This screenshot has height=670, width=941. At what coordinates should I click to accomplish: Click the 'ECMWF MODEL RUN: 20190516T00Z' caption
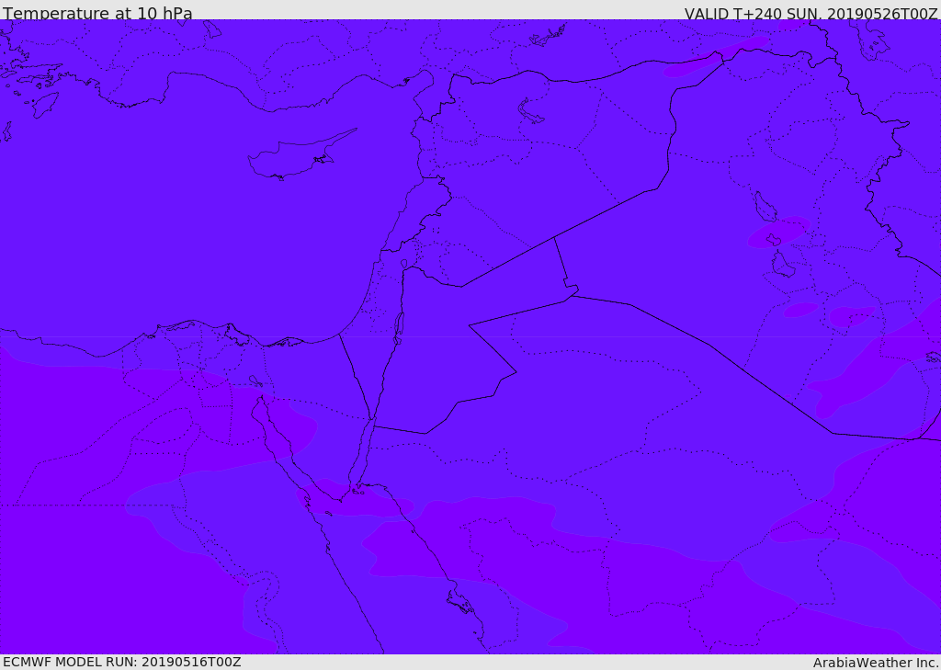tap(122, 662)
